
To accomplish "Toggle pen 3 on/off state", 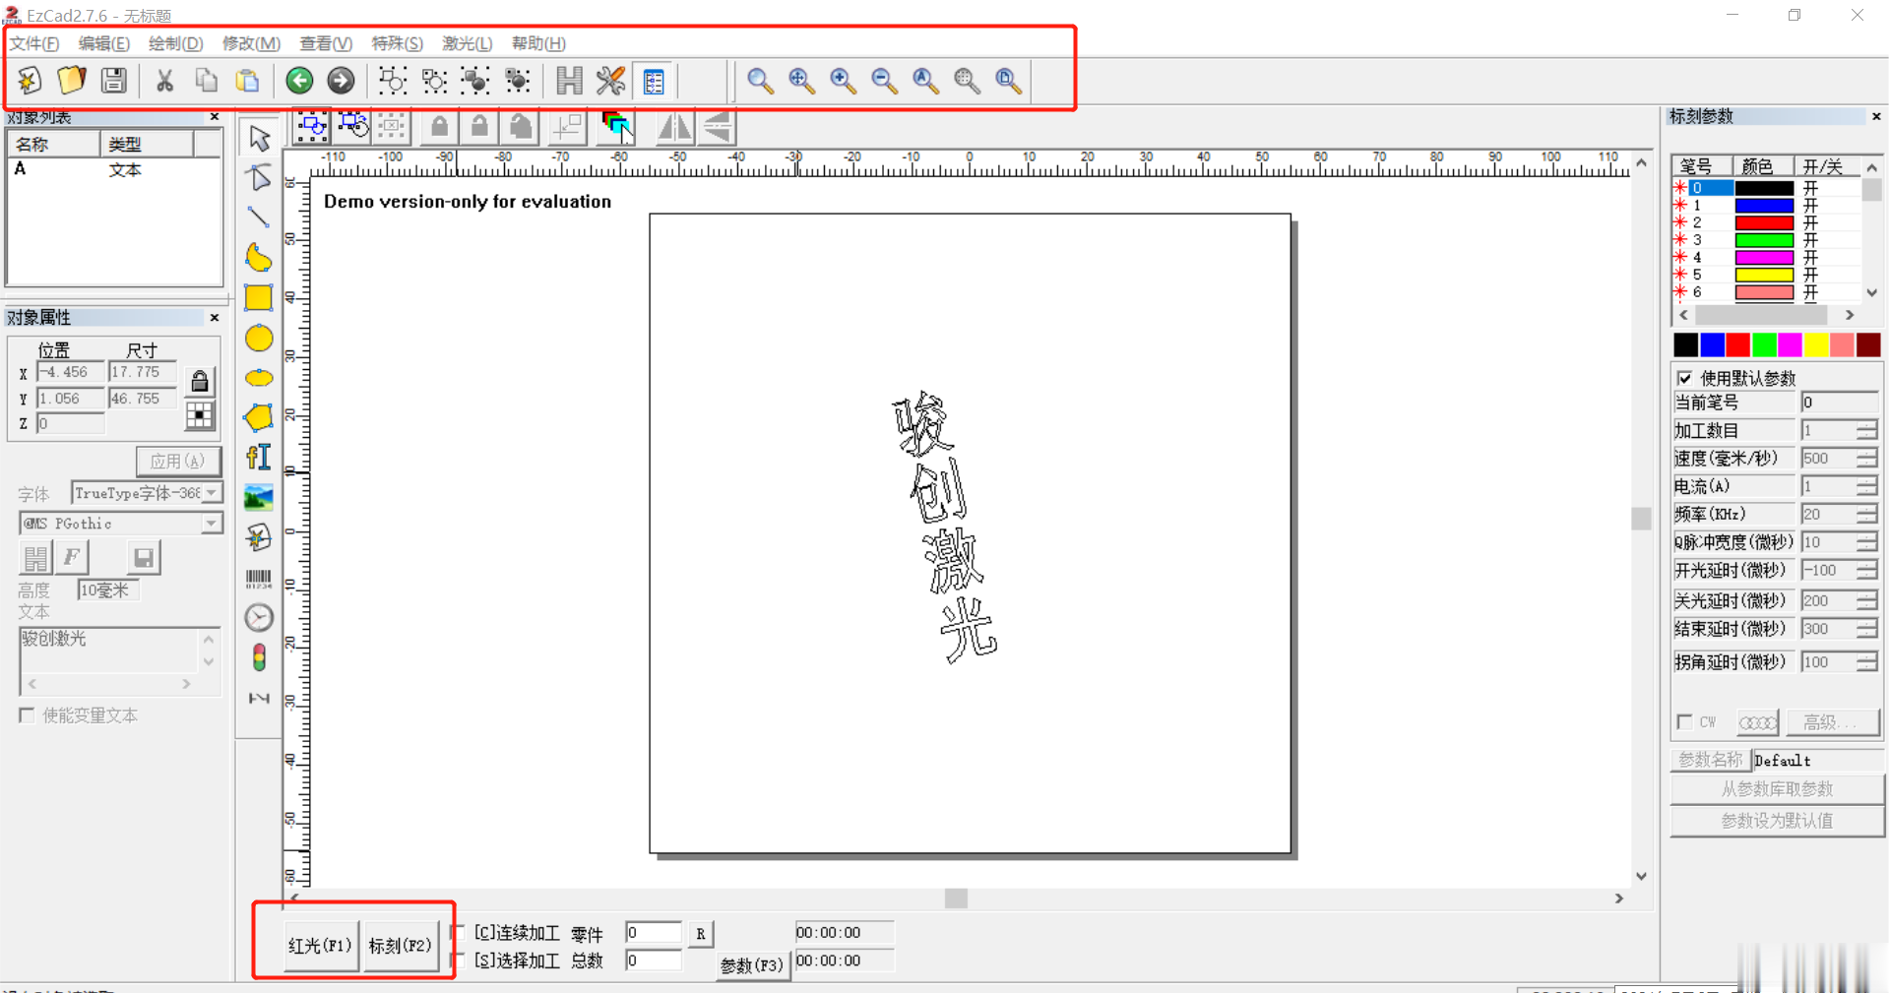I will pyautogui.click(x=1811, y=240).
